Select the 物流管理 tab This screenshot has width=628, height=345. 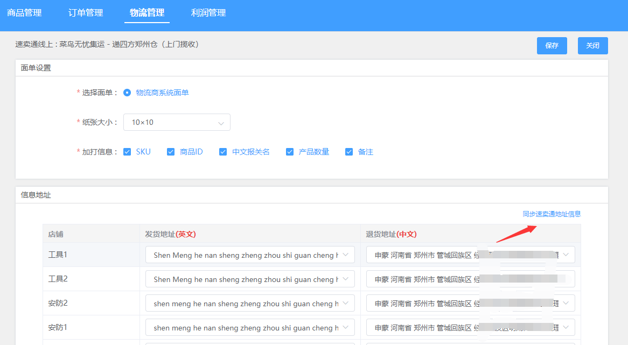point(146,13)
